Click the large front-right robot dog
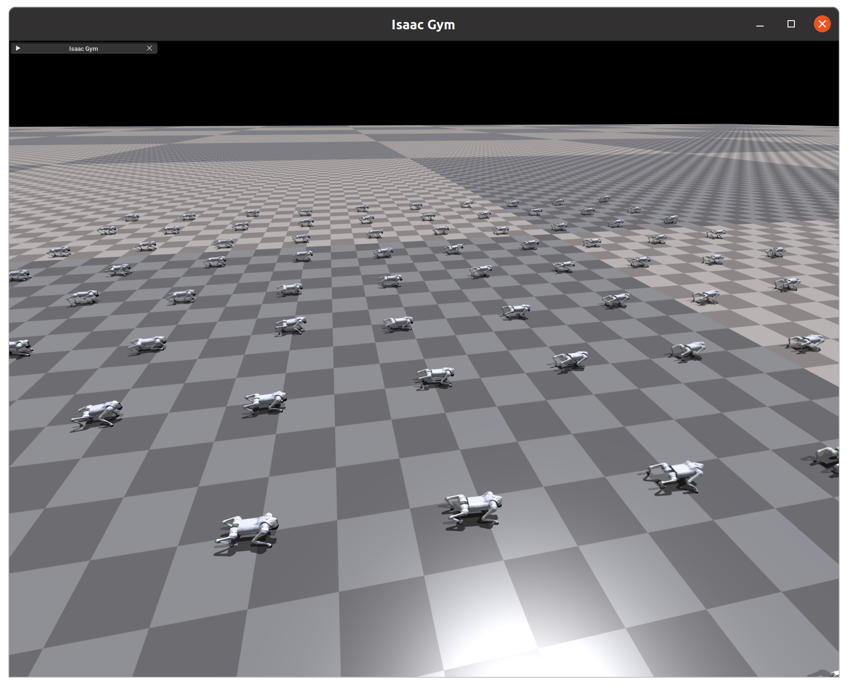Viewport: 848px width, 686px height. pos(675,476)
